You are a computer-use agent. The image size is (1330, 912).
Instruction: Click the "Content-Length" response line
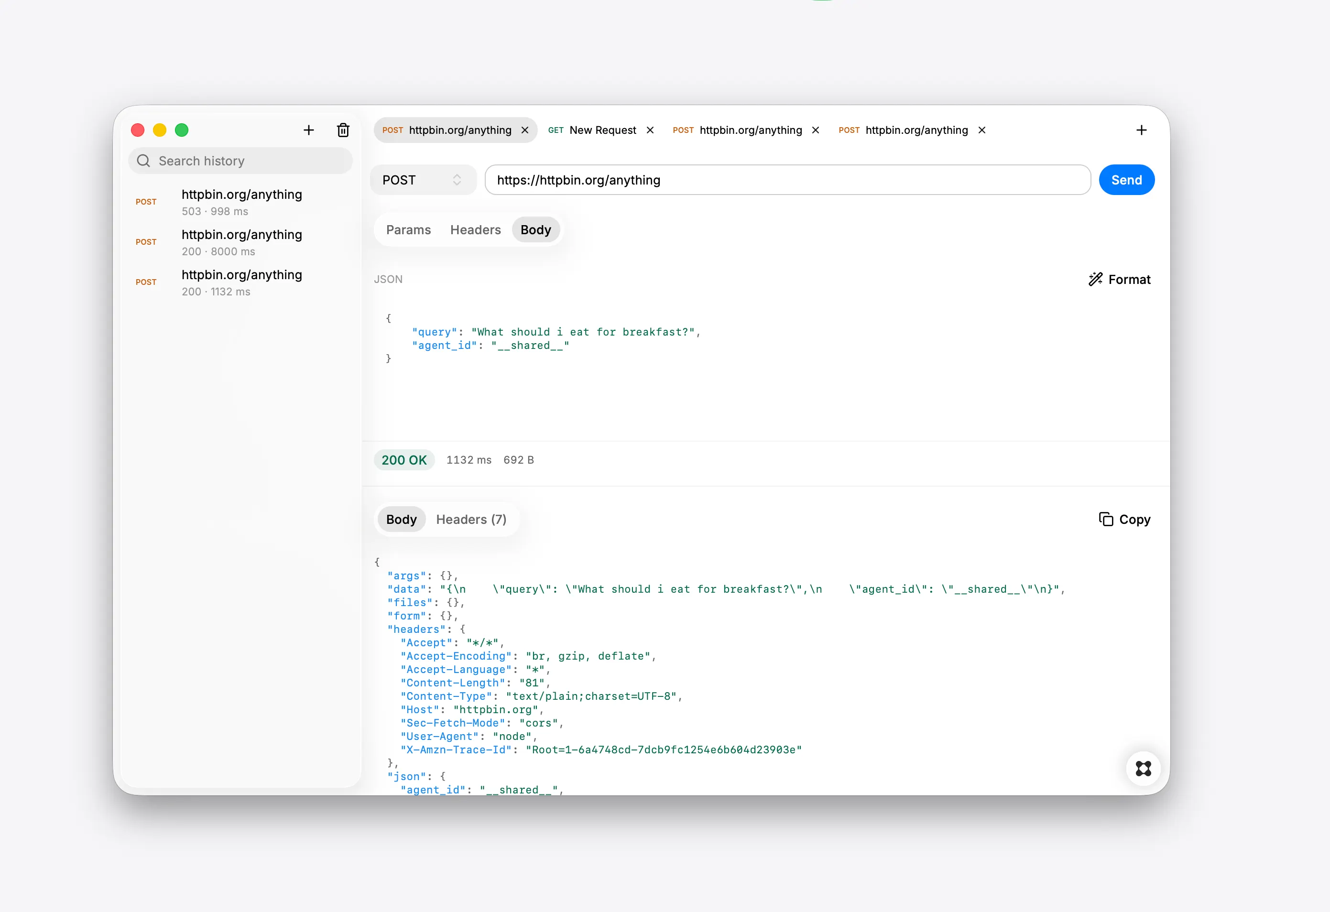(475, 683)
